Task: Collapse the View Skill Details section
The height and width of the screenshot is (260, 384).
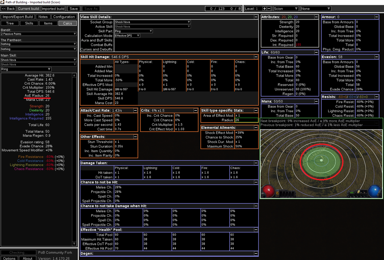Action: [256, 17]
